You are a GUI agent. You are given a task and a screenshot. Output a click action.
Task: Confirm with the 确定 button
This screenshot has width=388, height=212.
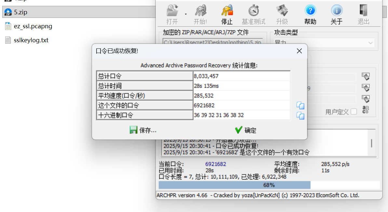point(246,130)
